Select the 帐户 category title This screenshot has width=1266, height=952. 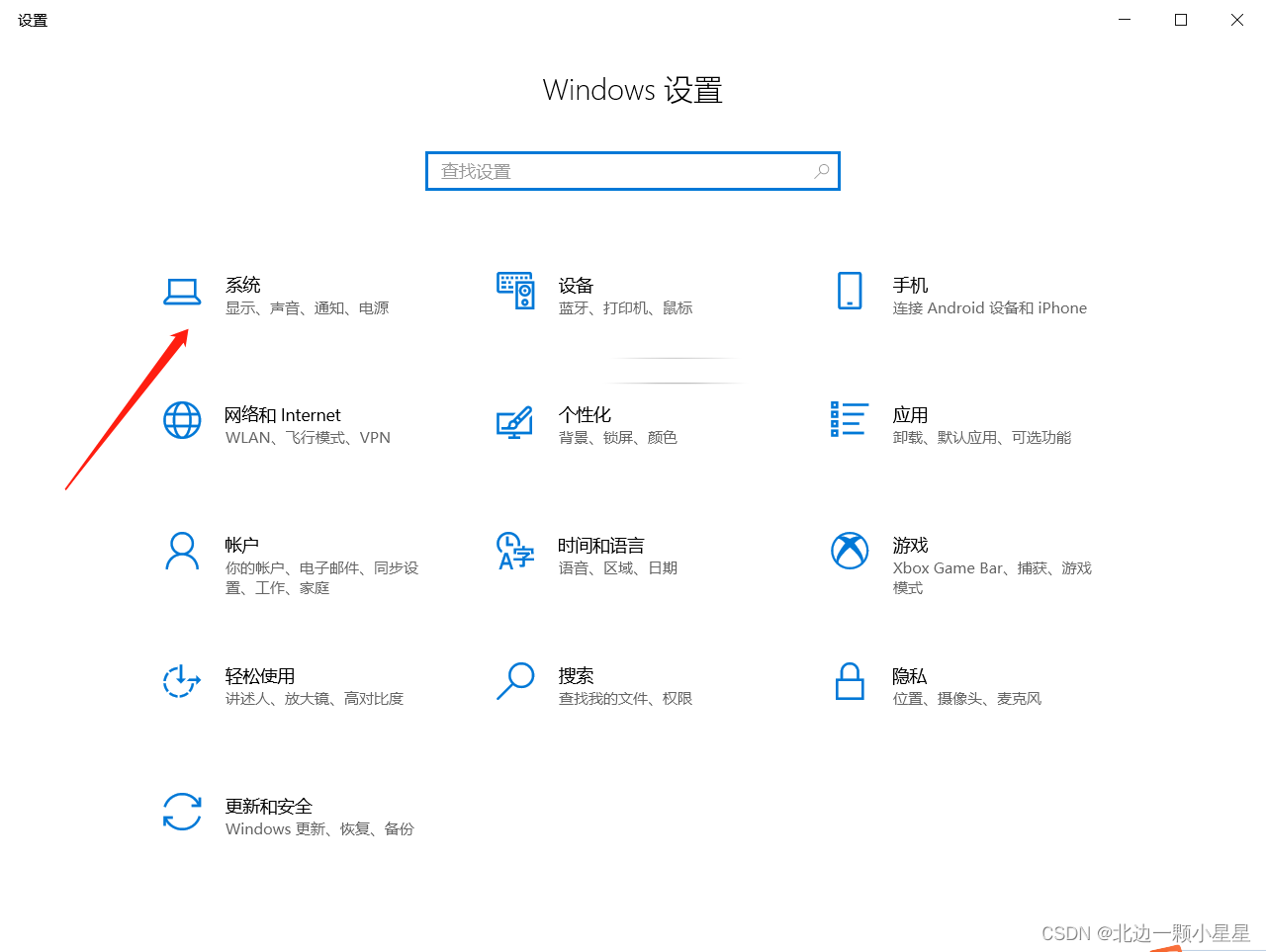pyautogui.click(x=242, y=546)
